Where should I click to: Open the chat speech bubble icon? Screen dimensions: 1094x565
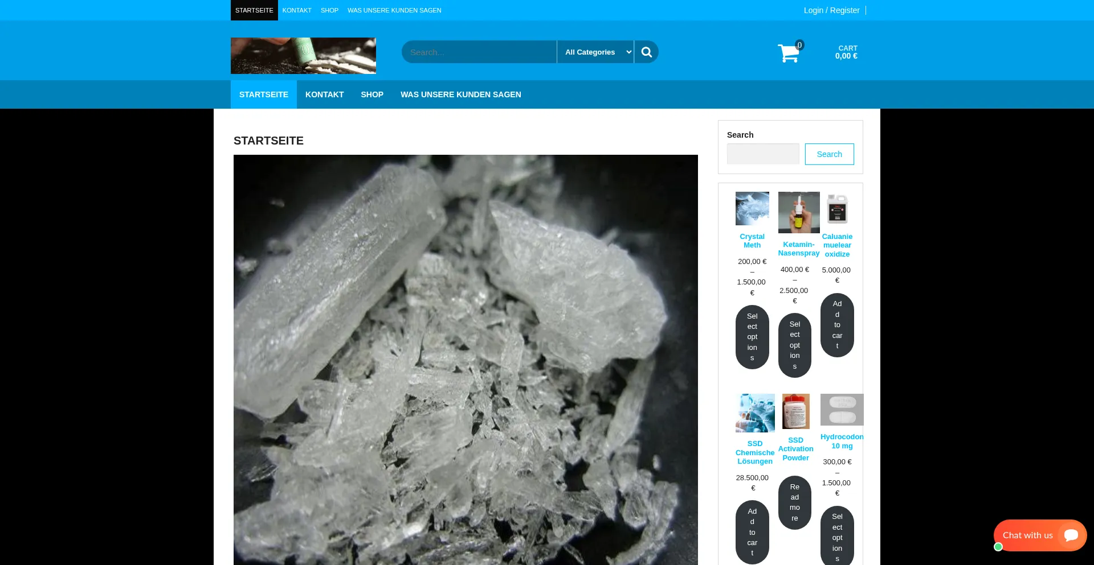pyautogui.click(x=1071, y=535)
